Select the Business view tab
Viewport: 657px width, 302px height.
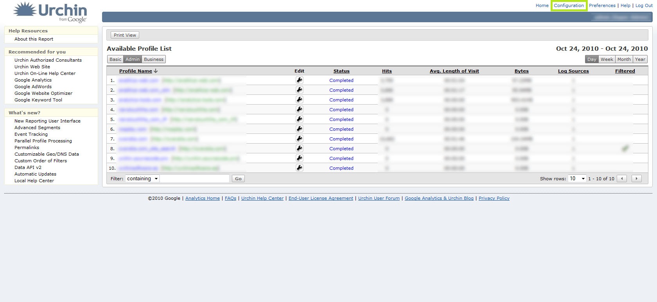[x=154, y=59]
